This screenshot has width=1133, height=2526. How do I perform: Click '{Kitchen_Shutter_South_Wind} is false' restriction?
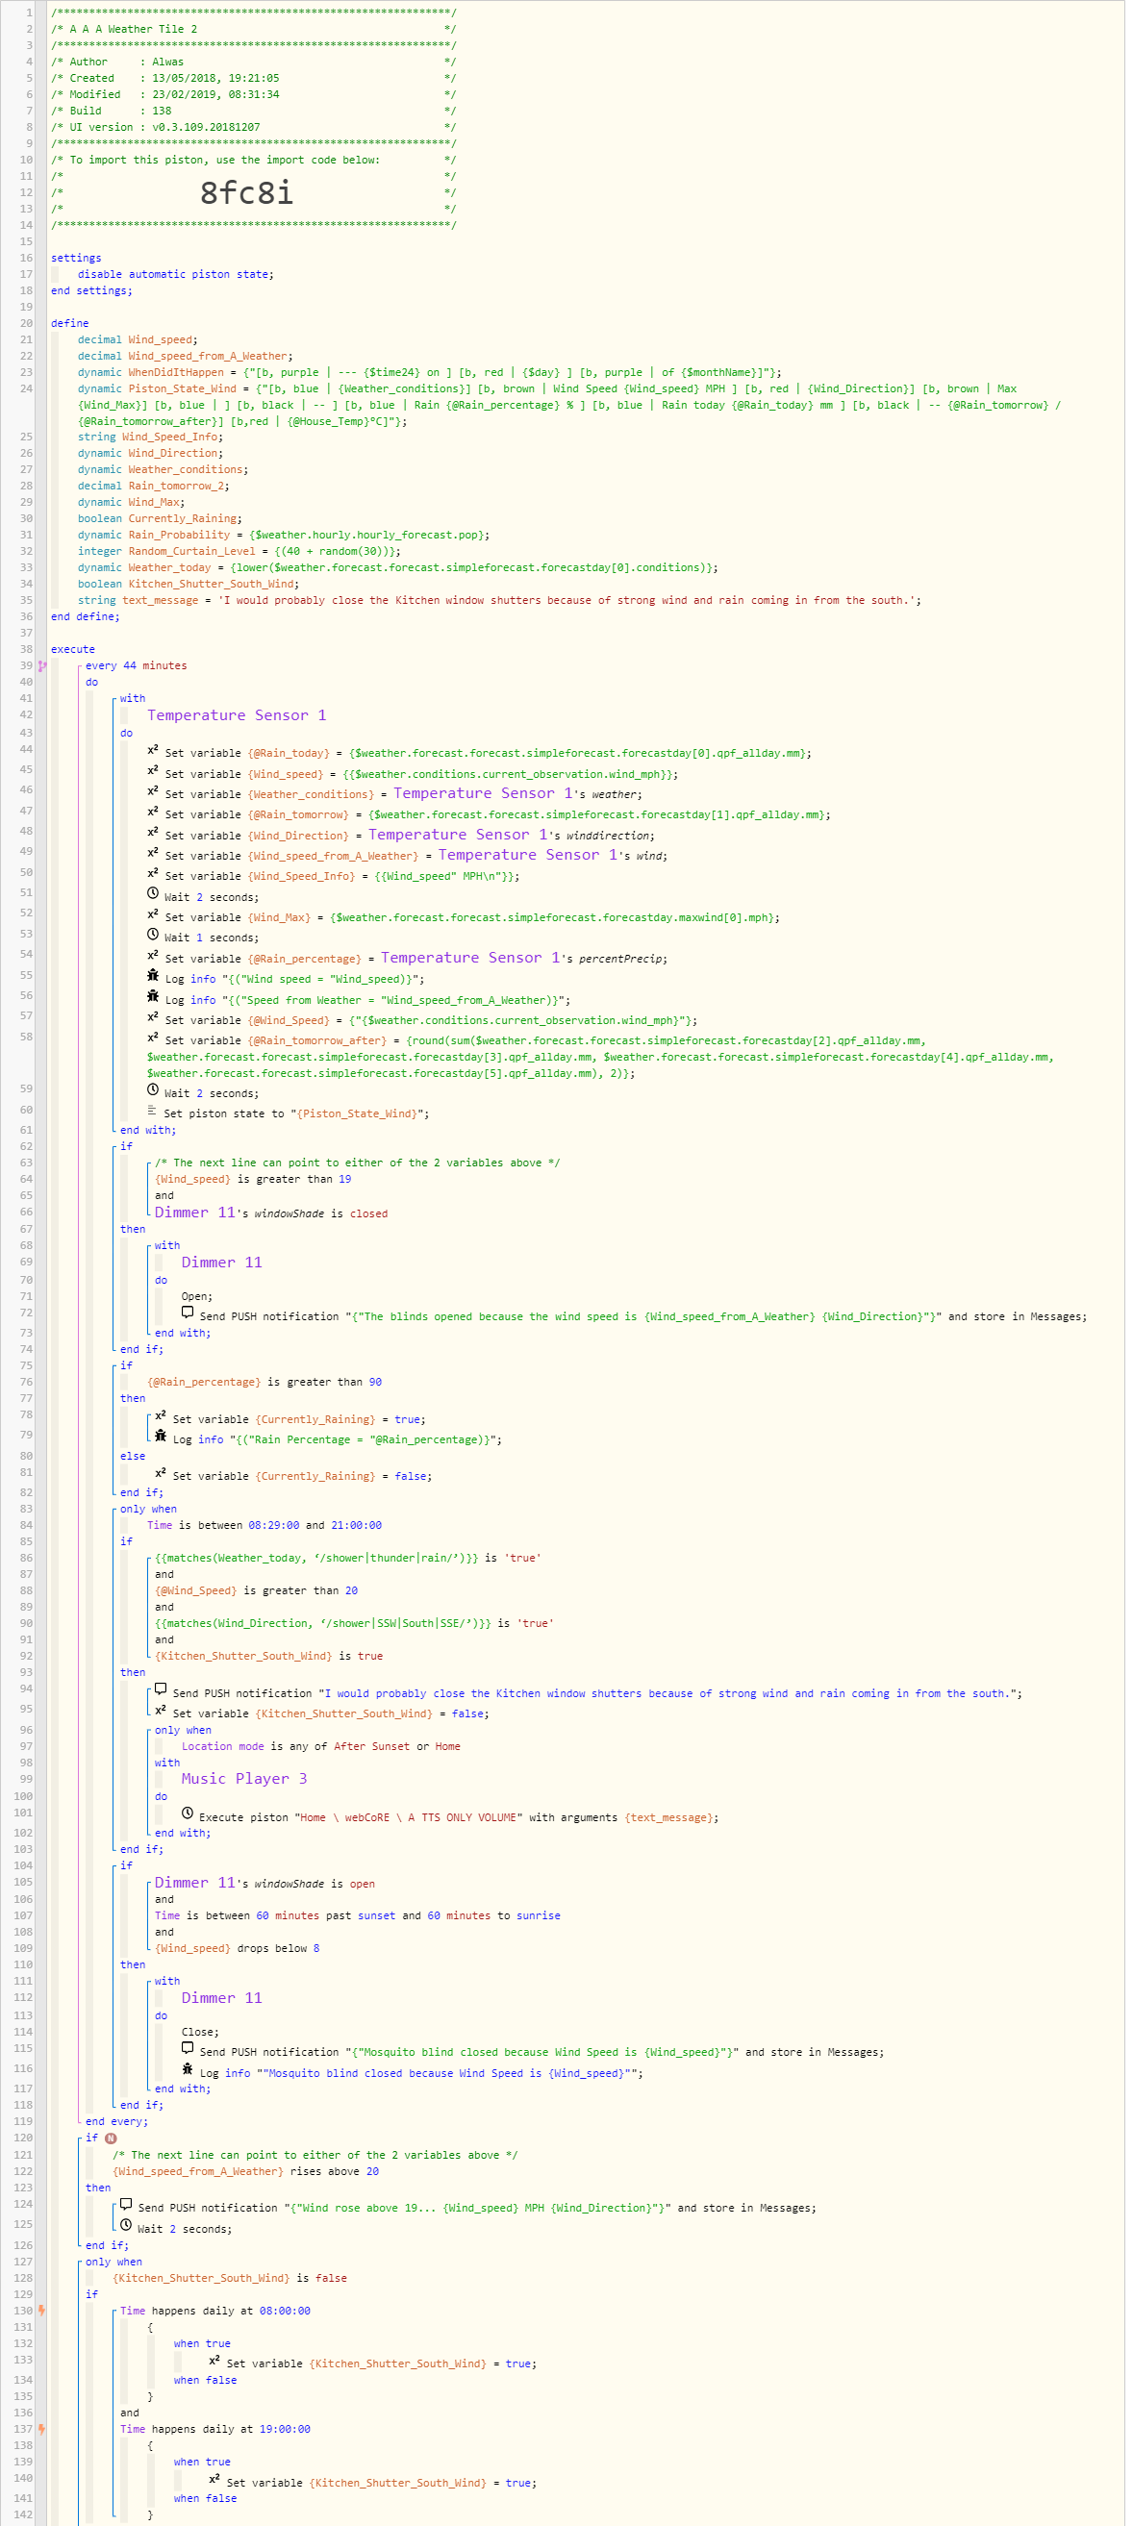coord(231,2279)
